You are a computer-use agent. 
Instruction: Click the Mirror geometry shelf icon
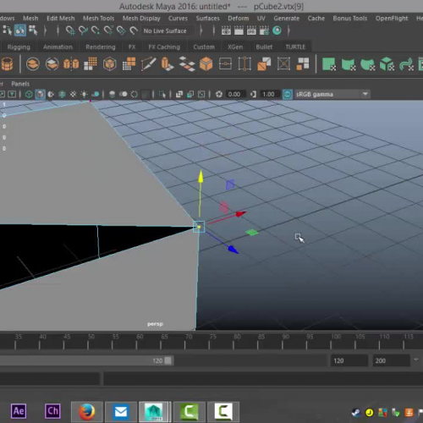point(71,64)
